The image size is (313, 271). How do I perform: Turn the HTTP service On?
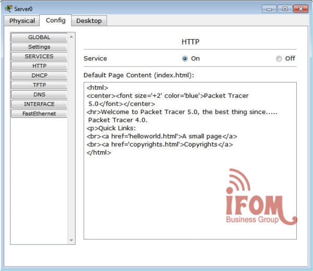pos(185,59)
